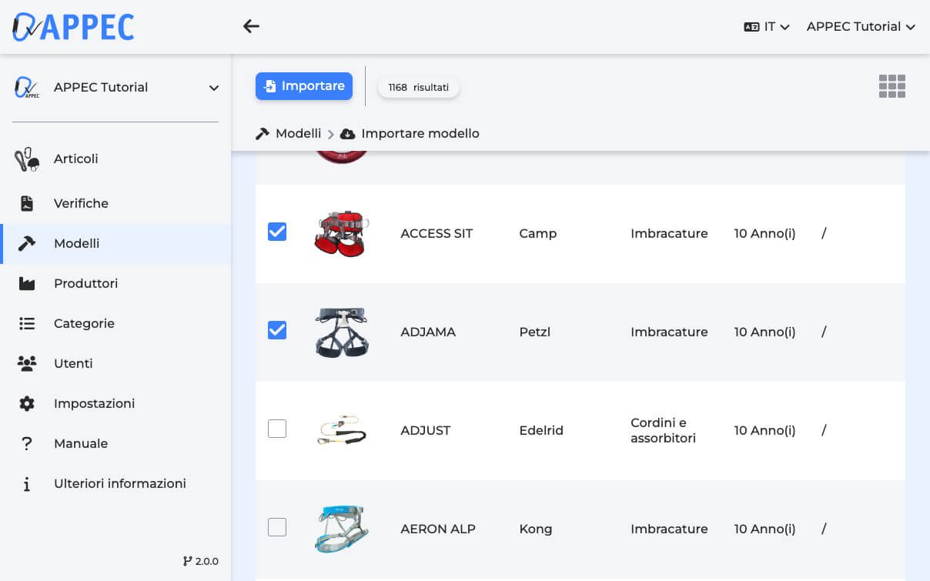
Task: Click the Impostazioni gear icon
Action: pos(27,403)
